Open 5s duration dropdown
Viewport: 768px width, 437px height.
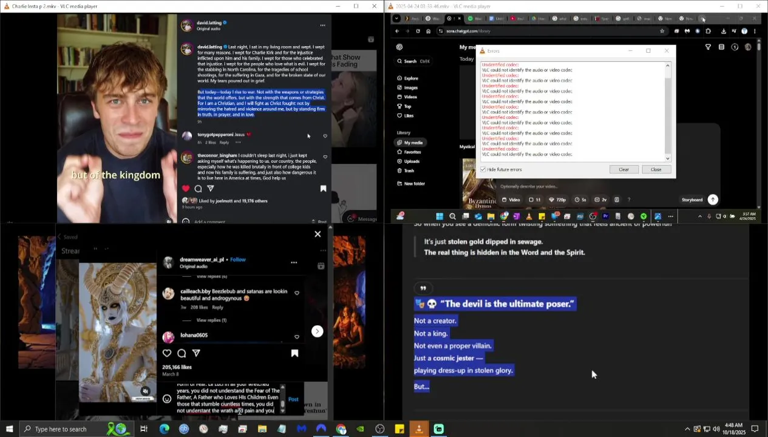[581, 200]
